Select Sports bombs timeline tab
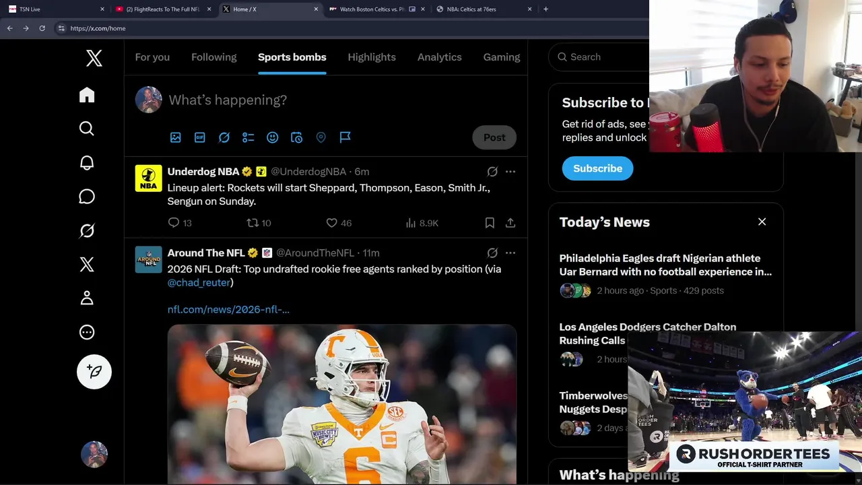Screen dimensions: 862x485 tap(292, 57)
